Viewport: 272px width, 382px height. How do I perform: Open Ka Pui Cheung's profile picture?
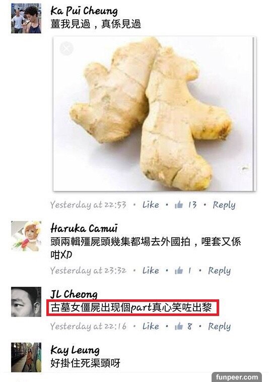[x=26, y=18]
